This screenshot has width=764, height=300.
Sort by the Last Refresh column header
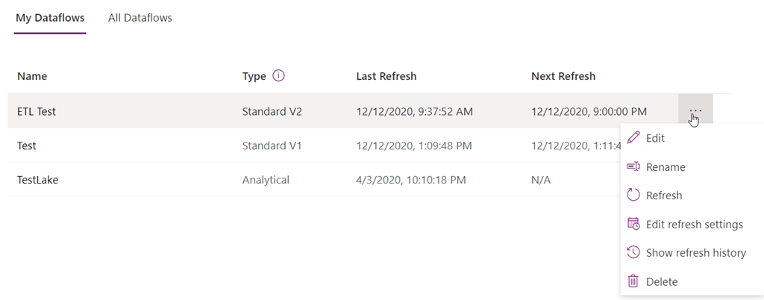386,76
